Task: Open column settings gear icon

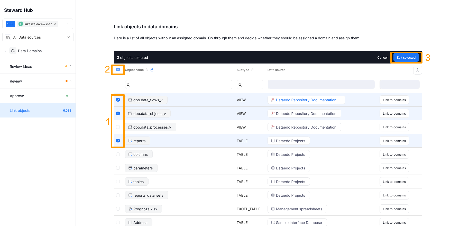Action: [x=417, y=70]
